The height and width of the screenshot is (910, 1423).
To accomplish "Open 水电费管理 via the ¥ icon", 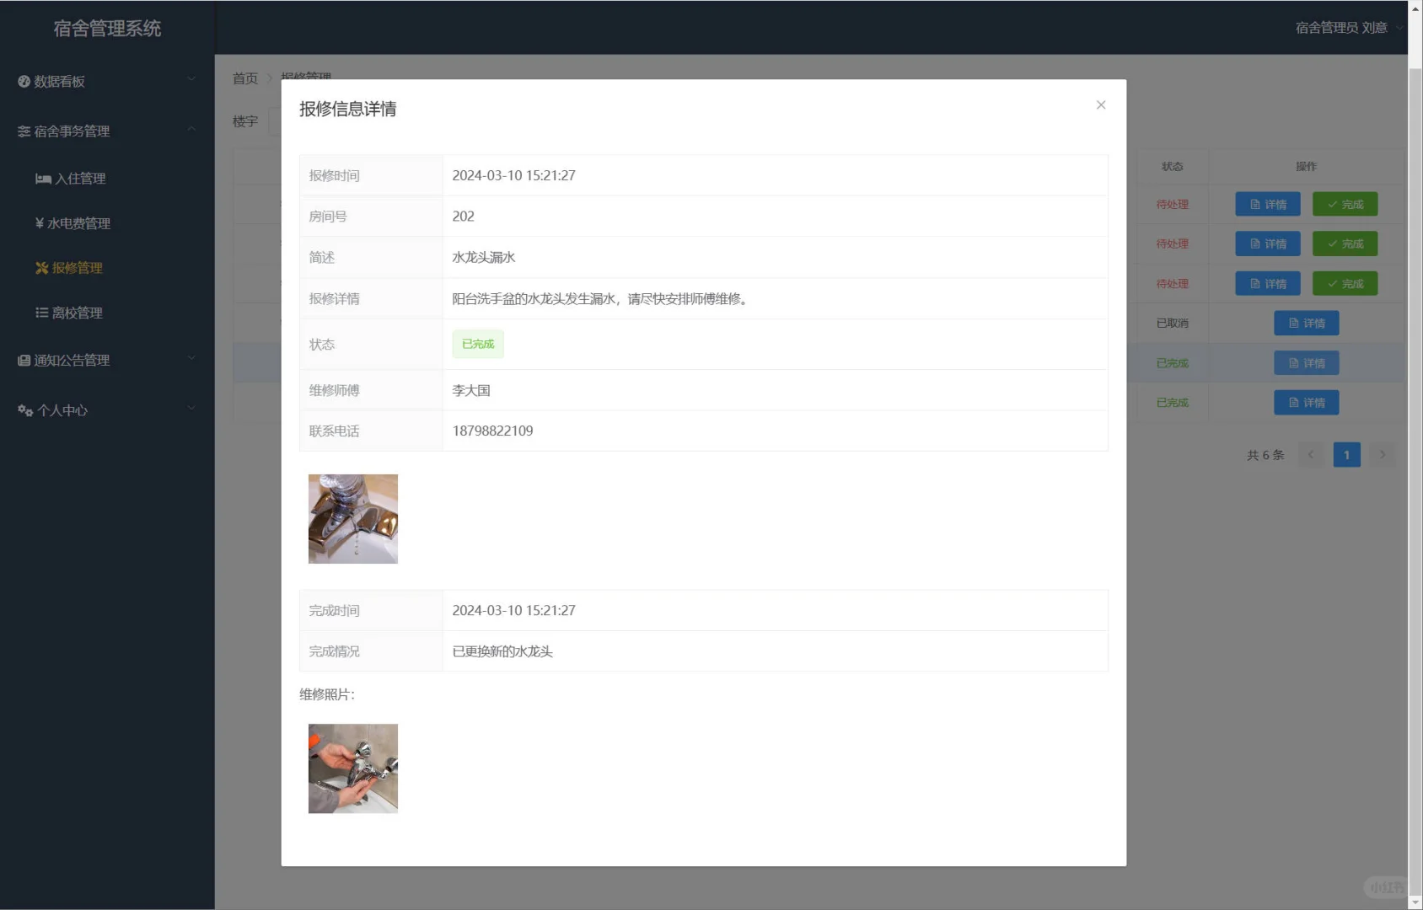I will coord(38,223).
